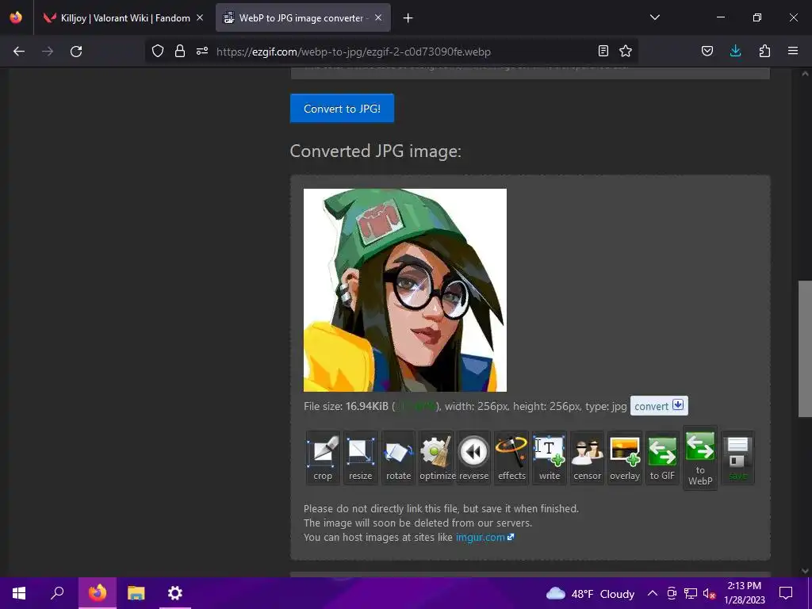Image resolution: width=812 pixels, height=609 pixels.
Task: Open the extensions menu
Action: tap(764, 51)
